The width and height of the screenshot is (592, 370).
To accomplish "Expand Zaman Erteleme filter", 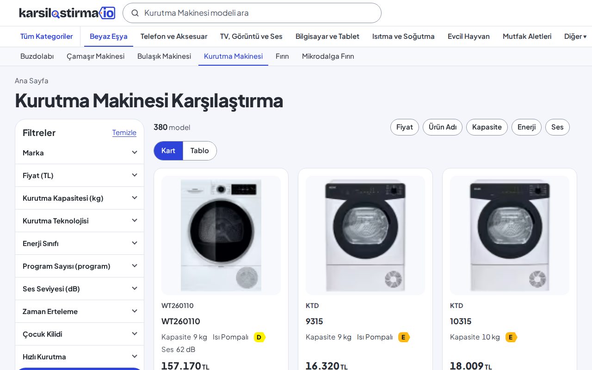I will 80,311.
